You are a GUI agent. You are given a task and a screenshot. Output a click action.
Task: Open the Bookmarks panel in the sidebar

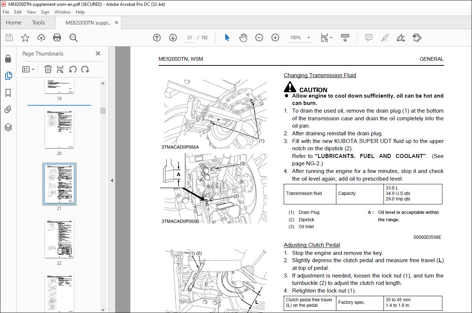[8, 93]
